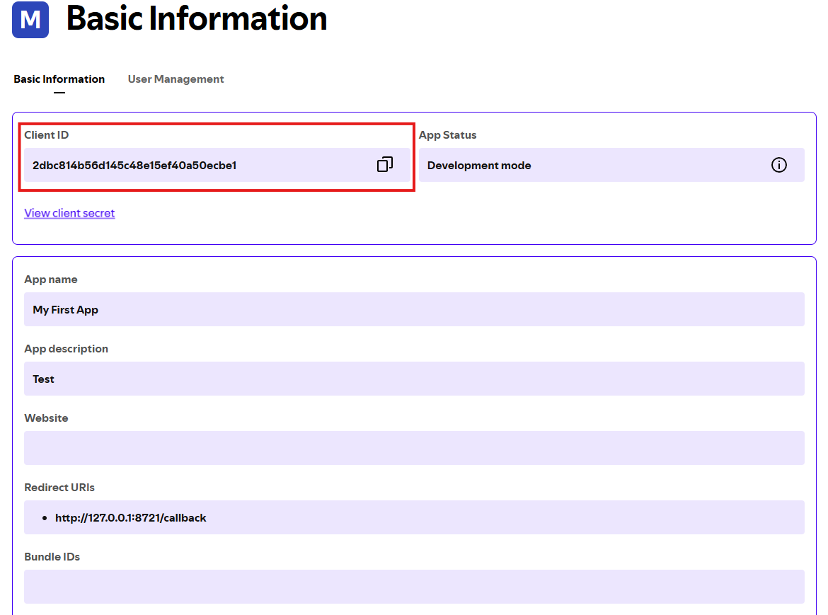Click the empty Bundle IDs field

(x=414, y=586)
